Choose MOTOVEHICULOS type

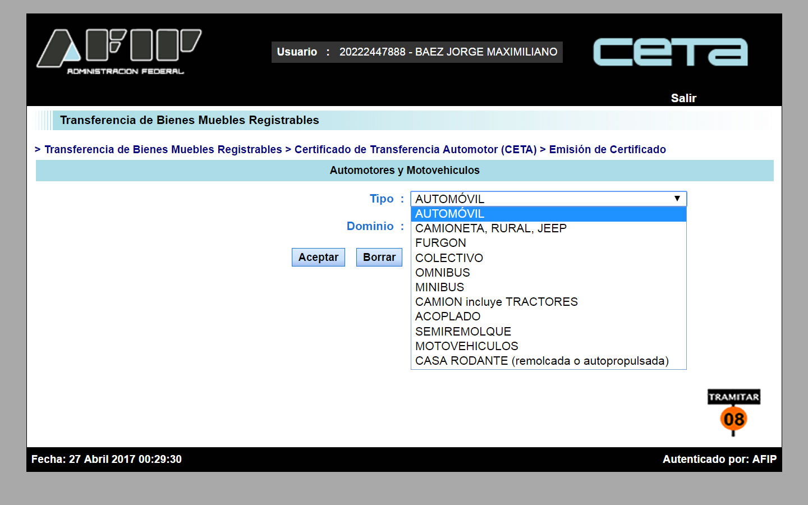pos(549,346)
